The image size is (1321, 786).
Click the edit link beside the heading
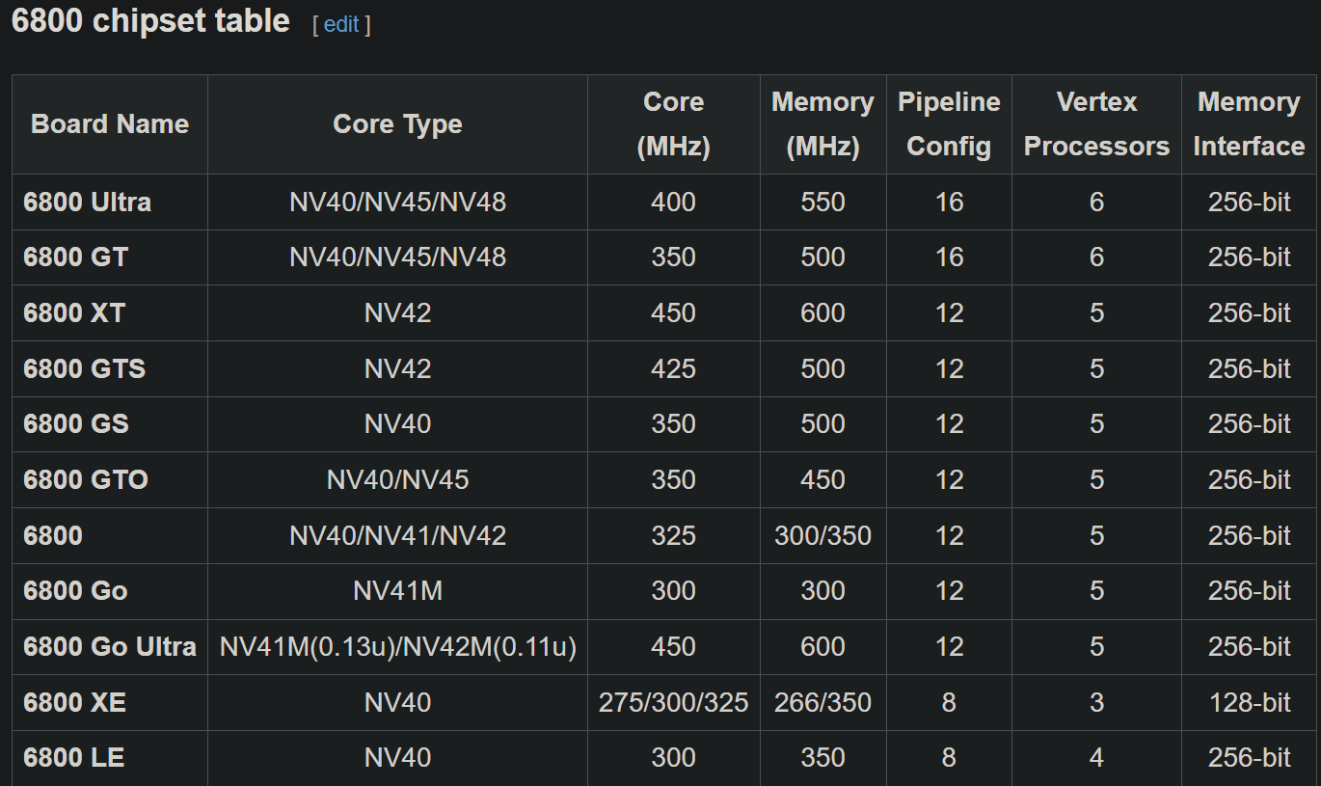(x=341, y=25)
